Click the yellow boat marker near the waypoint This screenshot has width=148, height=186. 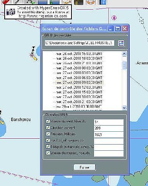click(35, 58)
